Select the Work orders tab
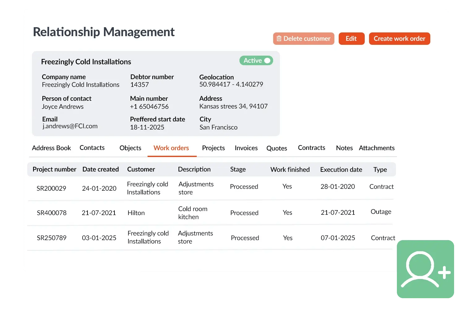 [x=171, y=148]
